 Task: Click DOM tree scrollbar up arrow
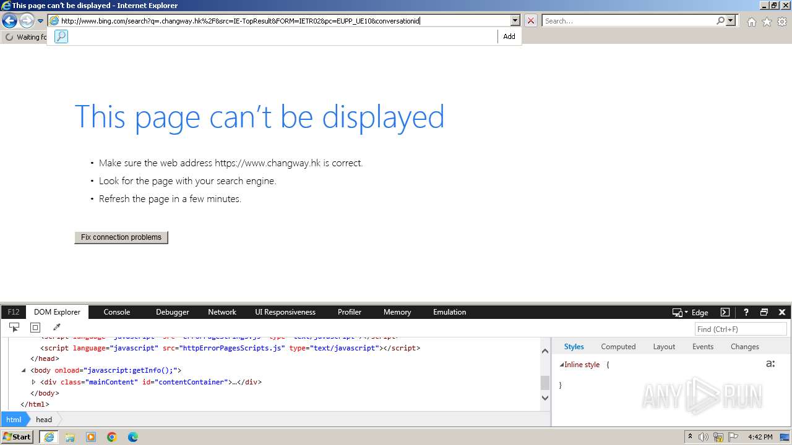(545, 351)
